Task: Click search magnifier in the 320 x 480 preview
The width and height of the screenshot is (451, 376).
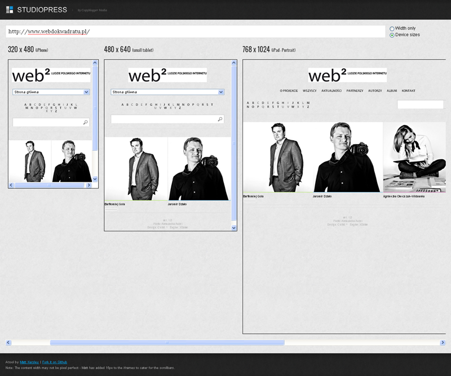Action: pyautogui.click(x=85, y=122)
